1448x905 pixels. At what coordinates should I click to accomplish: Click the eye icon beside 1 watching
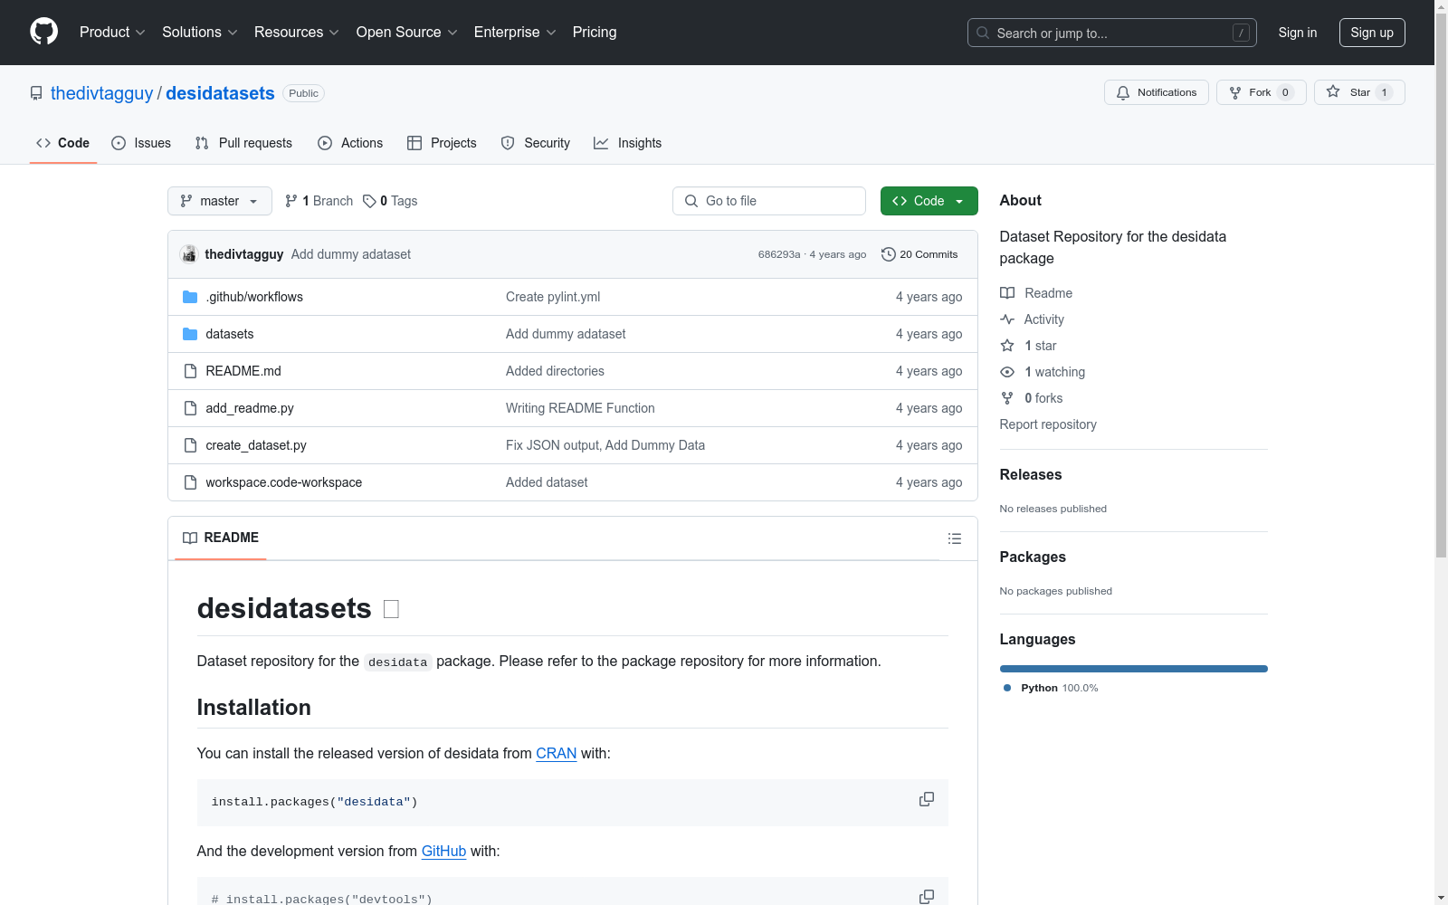click(1007, 372)
